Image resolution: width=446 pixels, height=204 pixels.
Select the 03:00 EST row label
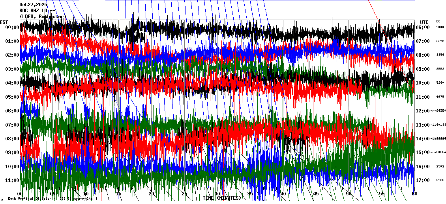[x=12, y=69]
